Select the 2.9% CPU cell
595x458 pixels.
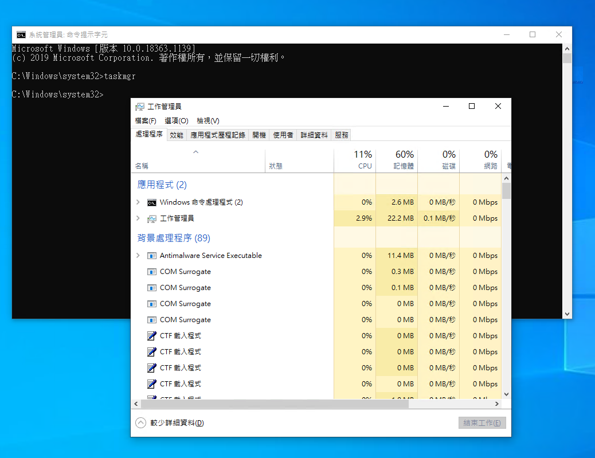[355, 218]
